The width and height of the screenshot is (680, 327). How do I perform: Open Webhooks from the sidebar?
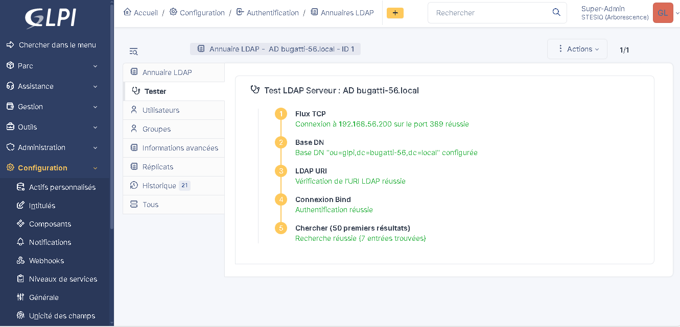pyautogui.click(x=46, y=261)
